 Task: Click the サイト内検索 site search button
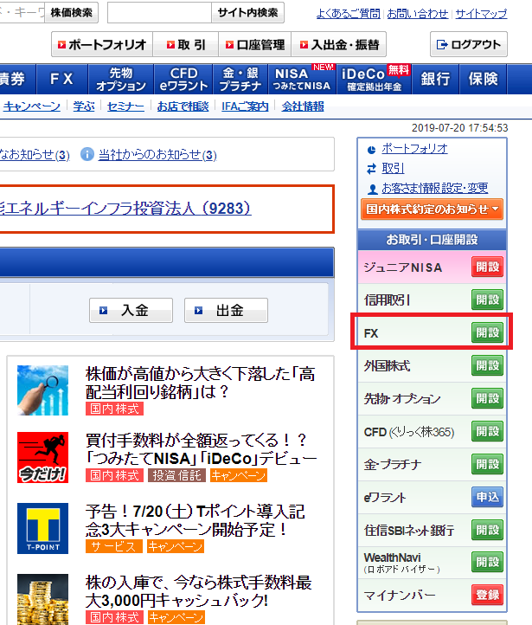[x=247, y=13]
